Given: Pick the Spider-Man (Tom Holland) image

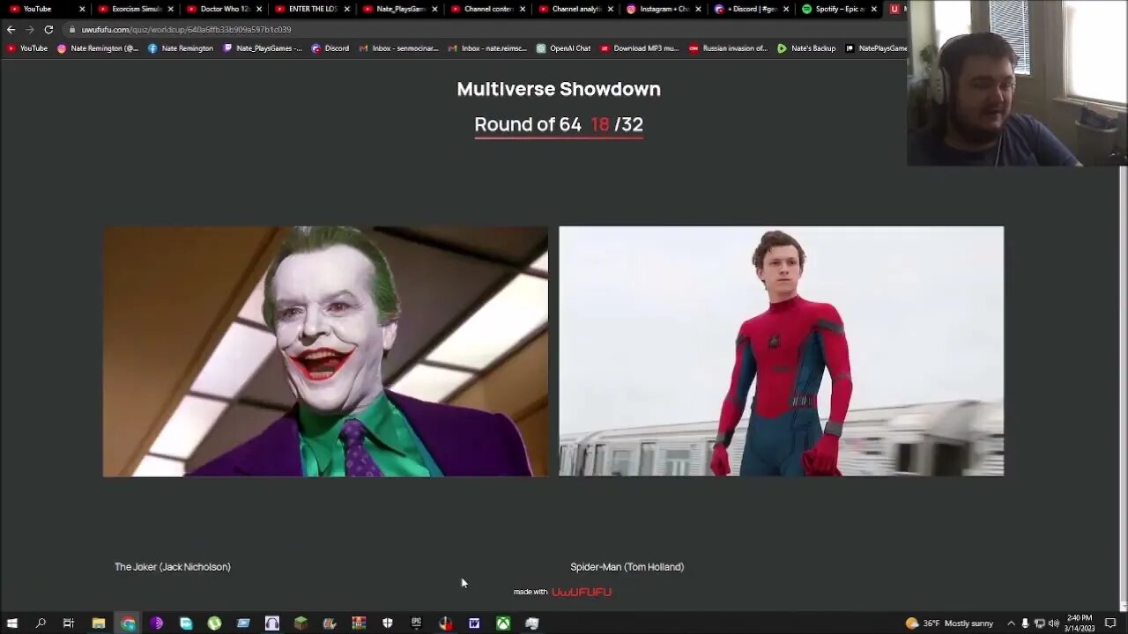Looking at the screenshot, I should [781, 351].
